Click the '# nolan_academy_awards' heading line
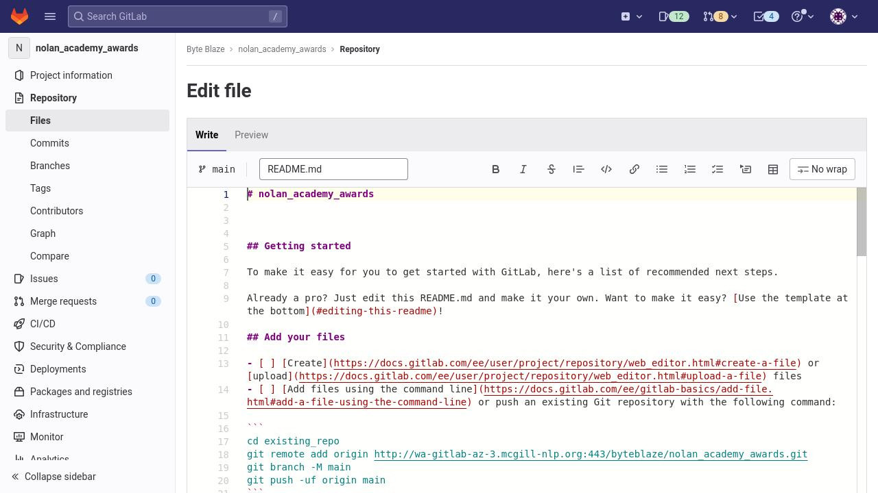The height and width of the screenshot is (493, 878). 311,194
